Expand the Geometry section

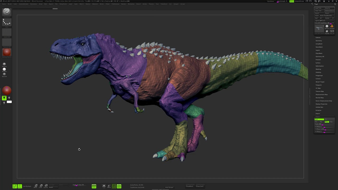[319, 41]
